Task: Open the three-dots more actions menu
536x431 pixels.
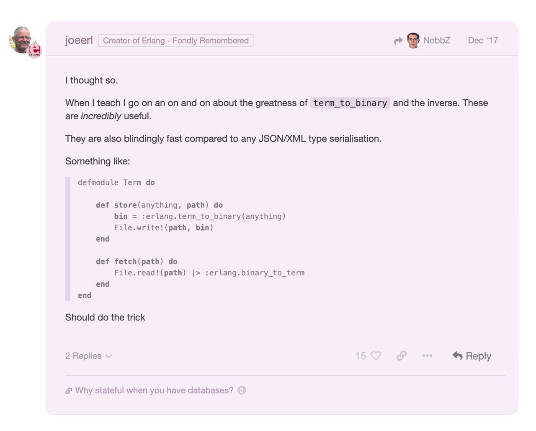Action: 427,356
